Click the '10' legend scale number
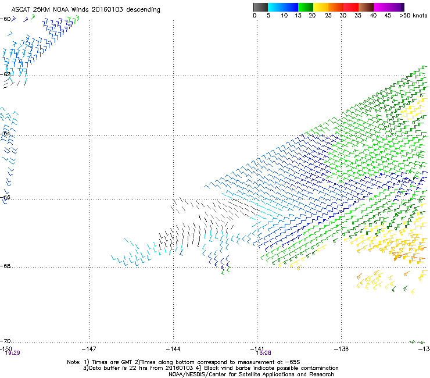This screenshot has width=430, height=378. [284, 16]
